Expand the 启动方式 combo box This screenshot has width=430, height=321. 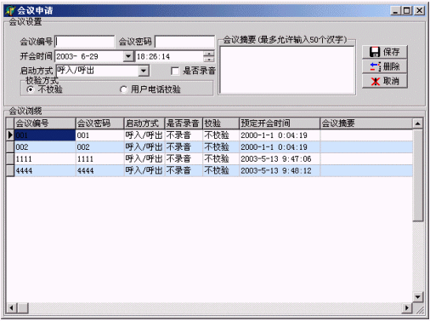144,71
